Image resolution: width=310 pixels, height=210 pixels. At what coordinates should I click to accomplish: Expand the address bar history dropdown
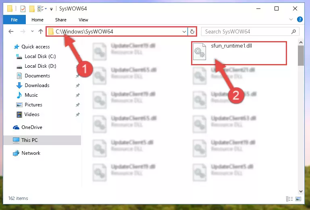184,31
